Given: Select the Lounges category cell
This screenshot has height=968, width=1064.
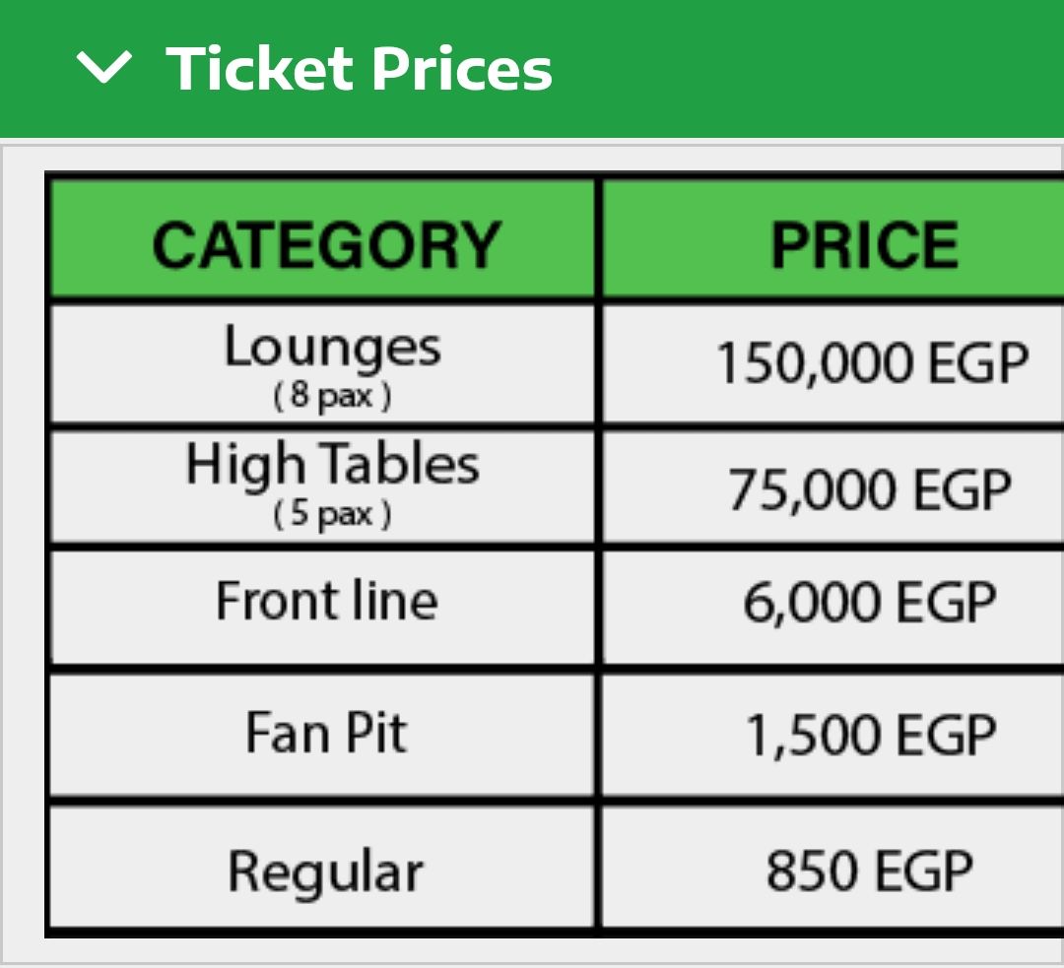Looking at the screenshot, I should click(x=323, y=363).
